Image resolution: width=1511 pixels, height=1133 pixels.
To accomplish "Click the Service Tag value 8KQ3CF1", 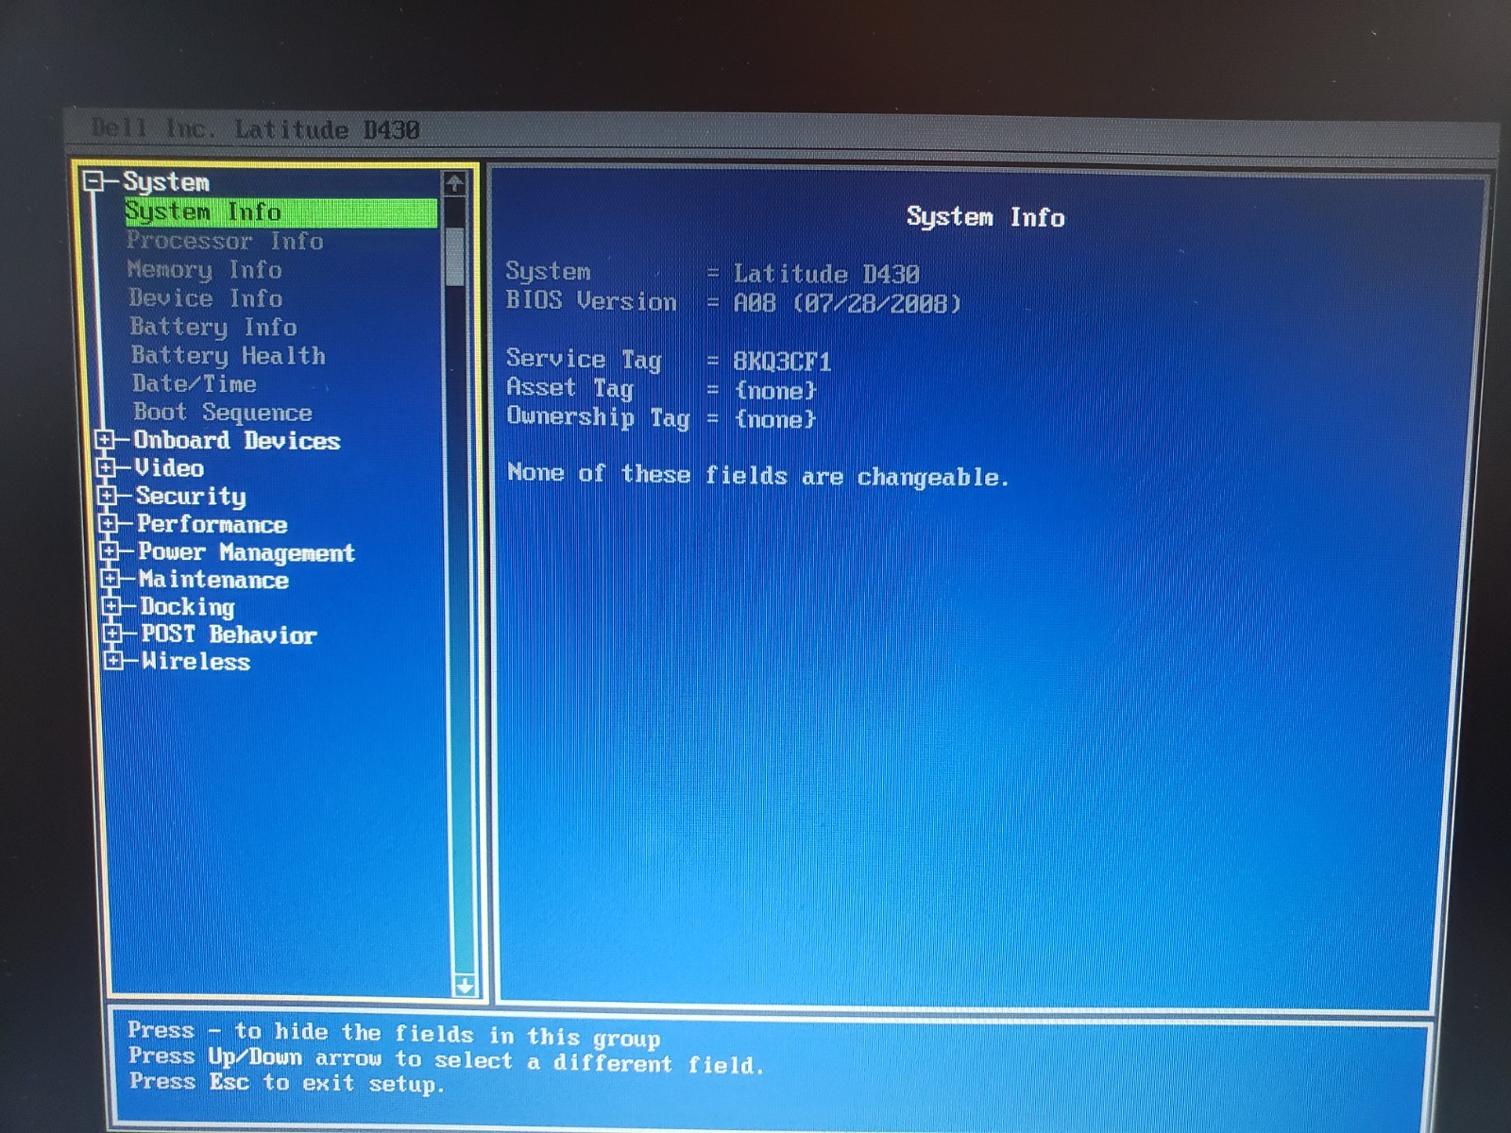I will pyautogui.click(x=782, y=362).
